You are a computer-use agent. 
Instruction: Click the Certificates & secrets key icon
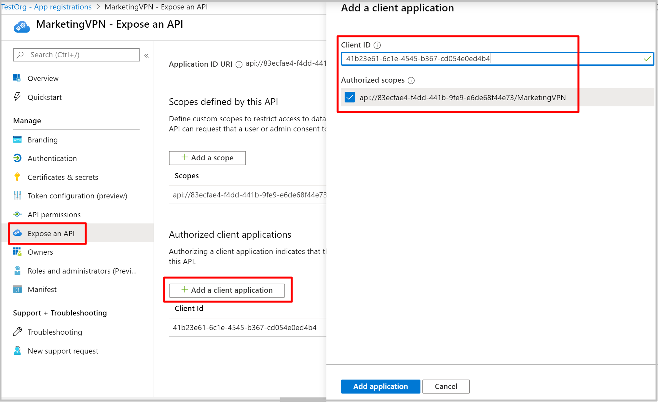click(17, 177)
